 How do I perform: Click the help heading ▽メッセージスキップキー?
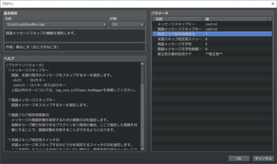click(29, 70)
